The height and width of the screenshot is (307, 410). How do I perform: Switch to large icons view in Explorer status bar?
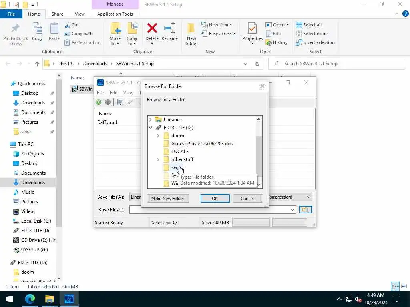(404, 286)
